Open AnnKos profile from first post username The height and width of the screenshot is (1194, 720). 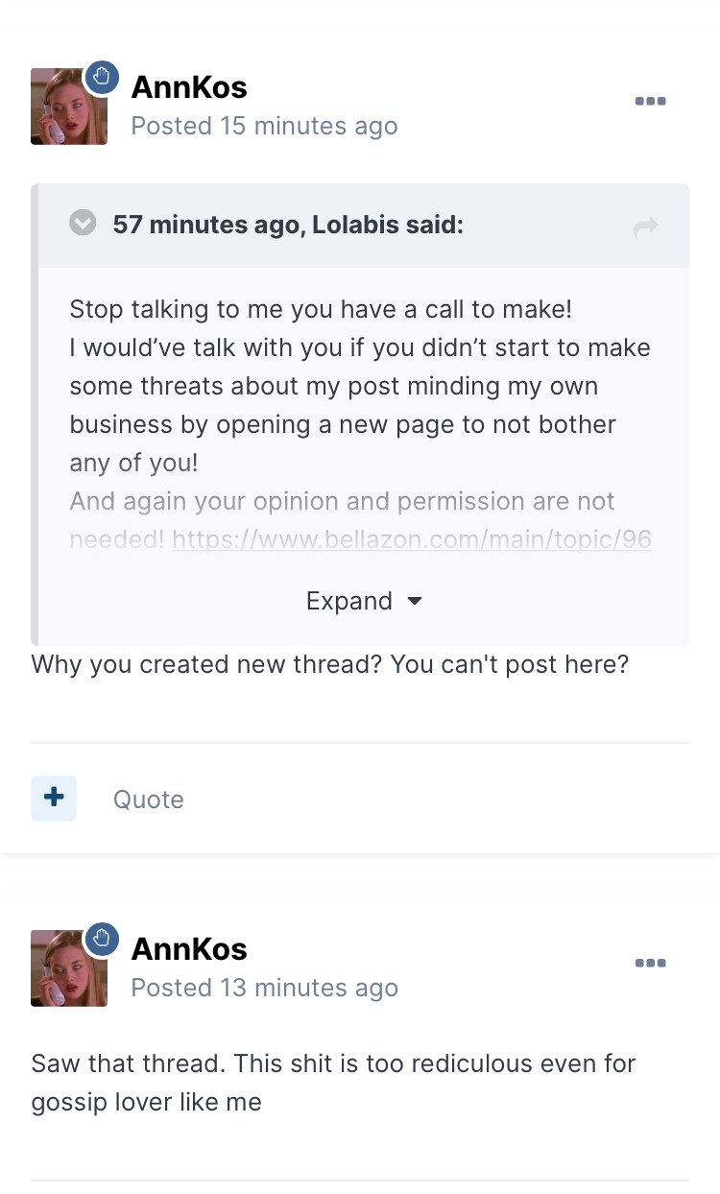(189, 87)
